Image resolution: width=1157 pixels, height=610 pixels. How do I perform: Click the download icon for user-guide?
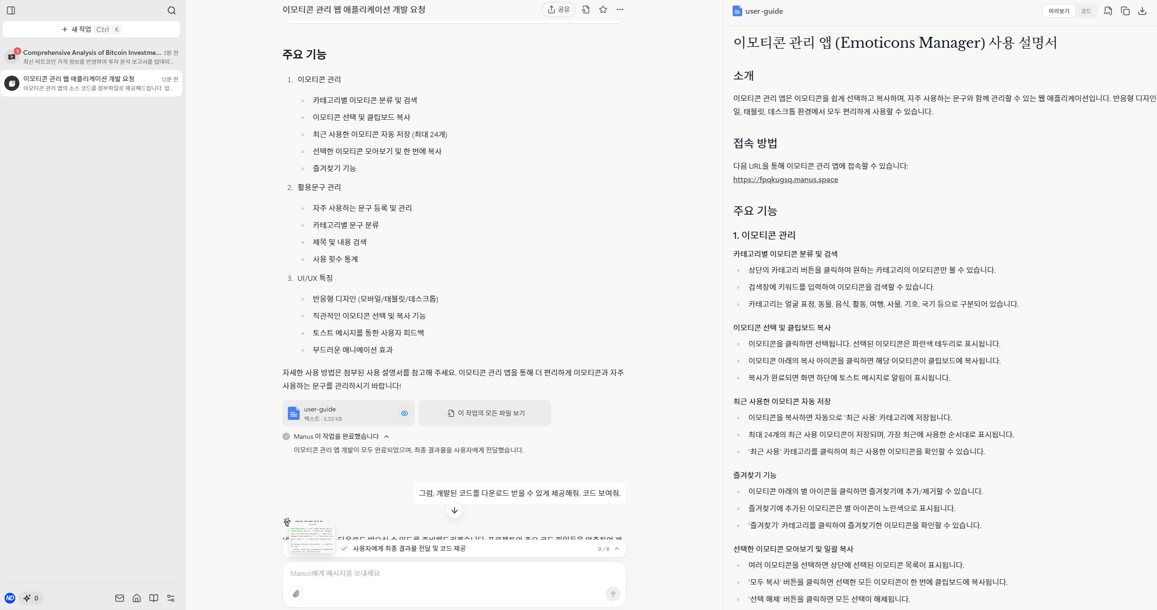click(1142, 11)
